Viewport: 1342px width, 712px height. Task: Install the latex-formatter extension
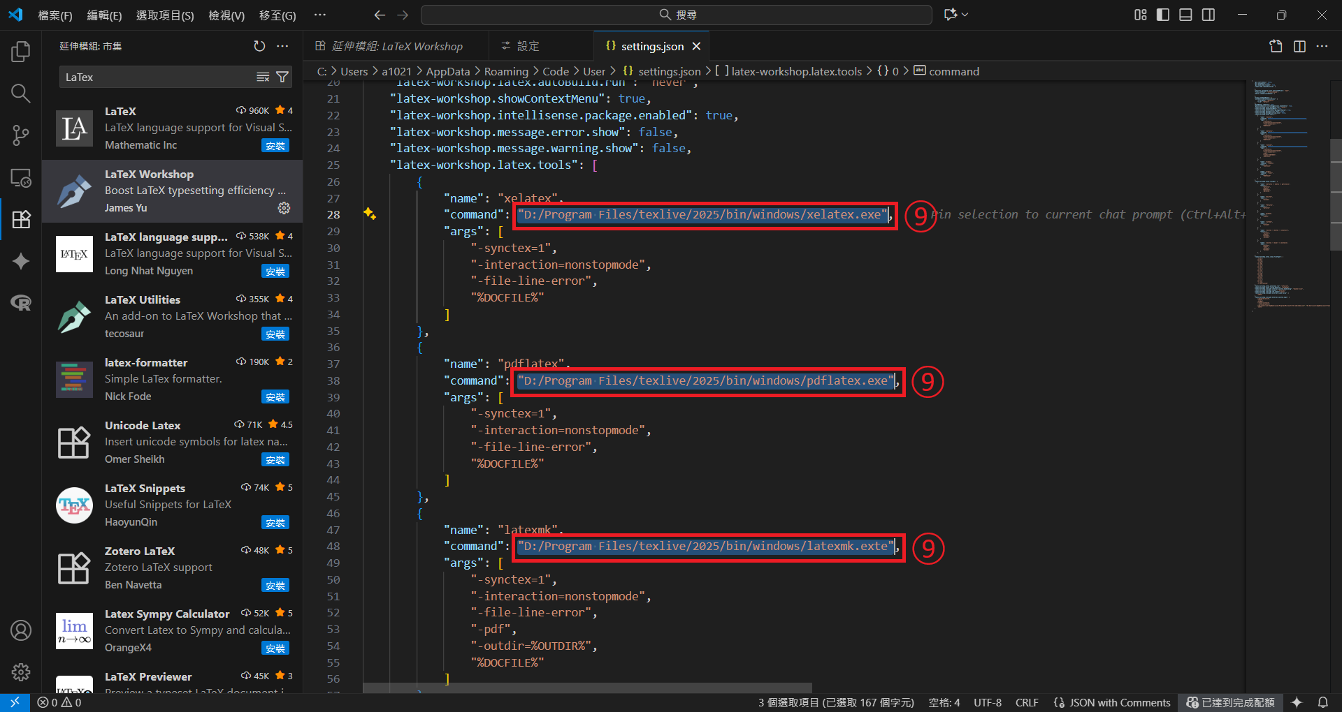pos(275,397)
